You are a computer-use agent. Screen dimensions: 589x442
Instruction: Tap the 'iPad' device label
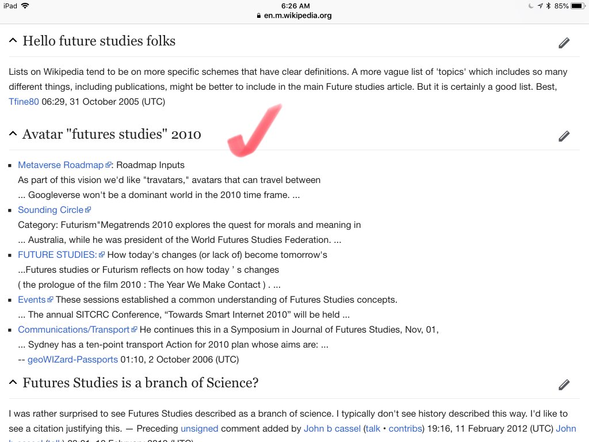10,6
